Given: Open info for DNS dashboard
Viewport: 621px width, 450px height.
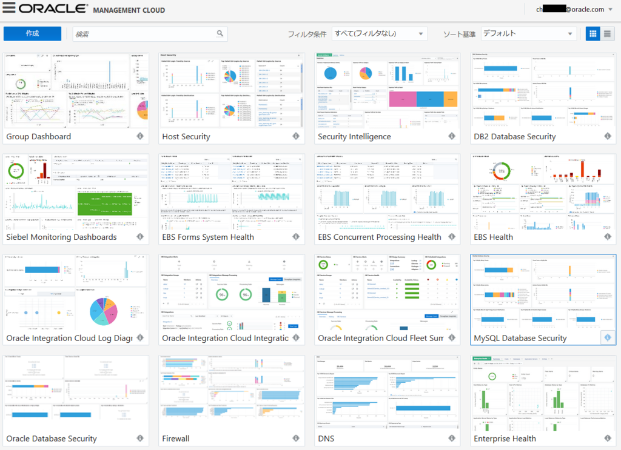Looking at the screenshot, I should tap(452, 438).
